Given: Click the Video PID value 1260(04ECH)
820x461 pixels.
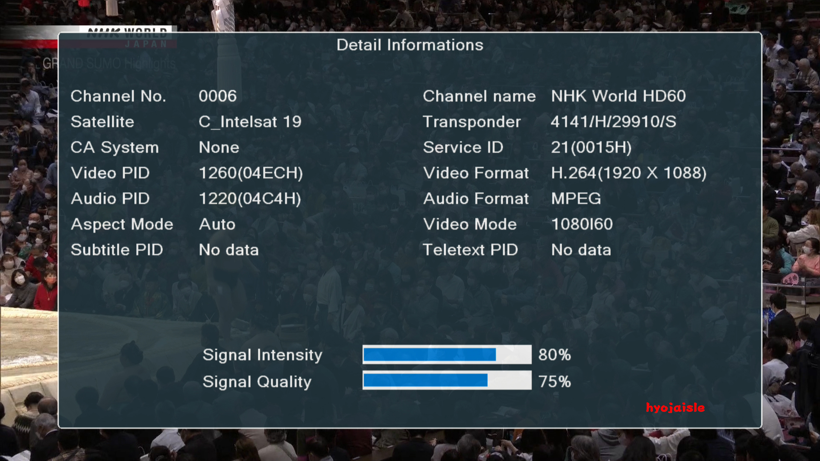Looking at the screenshot, I should pos(251,173).
